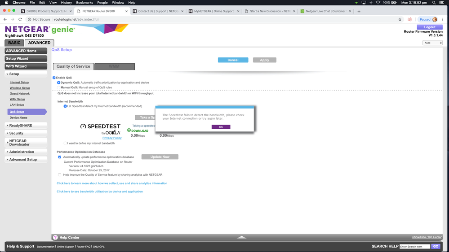Open the Auto language dropdown
This screenshot has width=449, height=252.
pyautogui.click(x=432, y=43)
